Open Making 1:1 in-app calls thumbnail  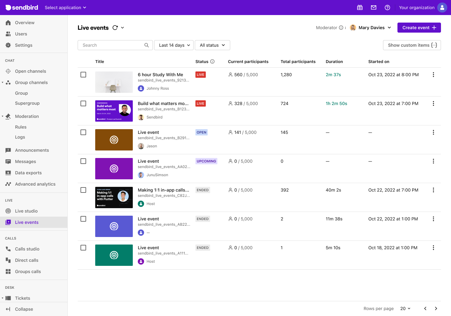pyautogui.click(x=114, y=197)
